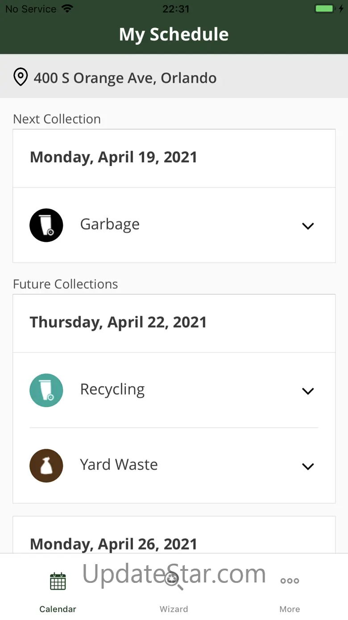Expand the Recycling chevron
This screenshot has height=620, width=348.
[308, 391]
